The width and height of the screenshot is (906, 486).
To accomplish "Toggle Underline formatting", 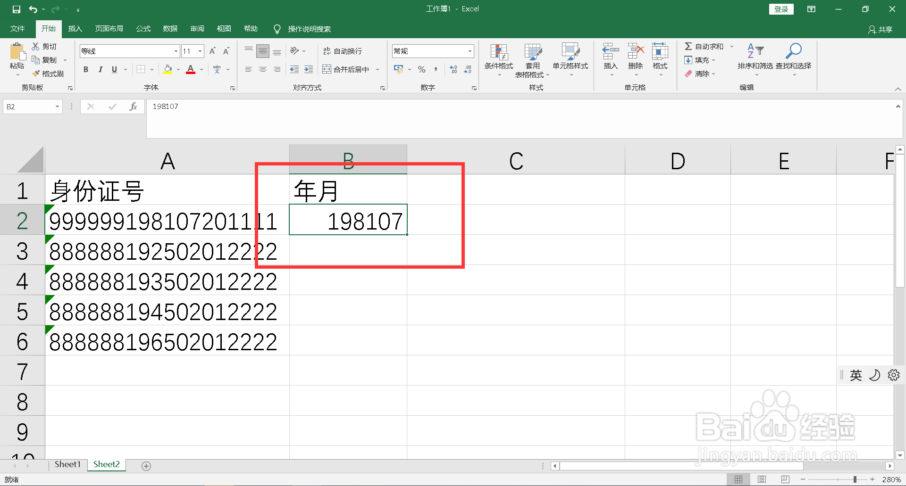I will [x=114, y=69].
